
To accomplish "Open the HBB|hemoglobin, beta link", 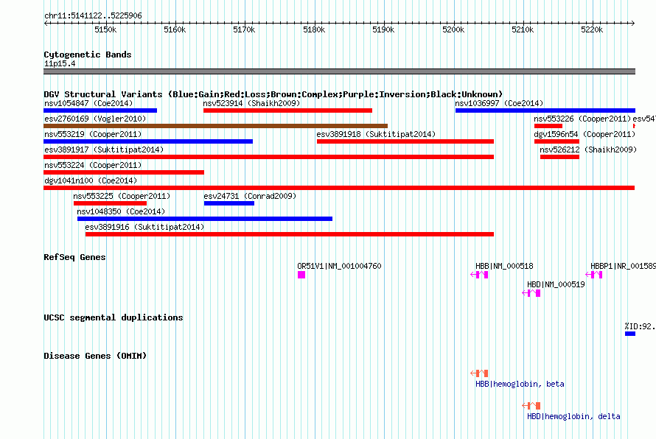I will (520, 384).
